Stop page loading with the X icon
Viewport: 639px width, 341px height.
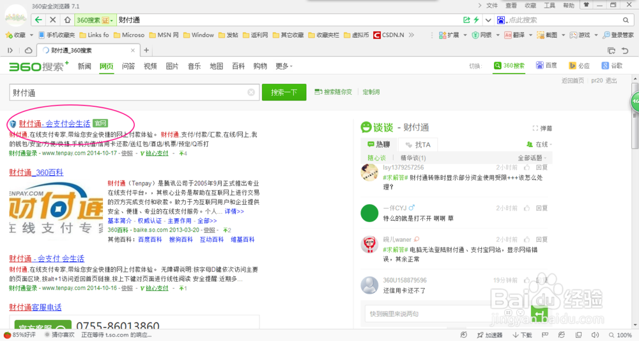click(x=52, y=20)
